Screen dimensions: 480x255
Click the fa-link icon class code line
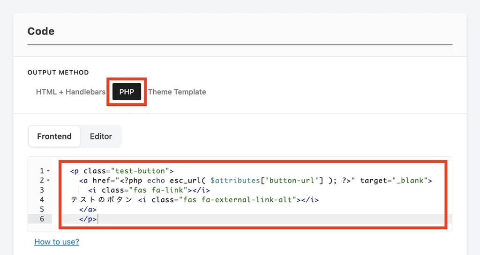click(x=149, y=190)
